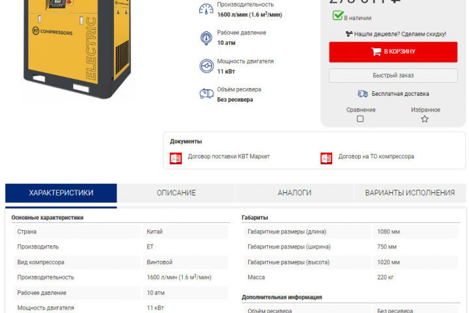Click the Основные характеристики heading

[48, 217]
